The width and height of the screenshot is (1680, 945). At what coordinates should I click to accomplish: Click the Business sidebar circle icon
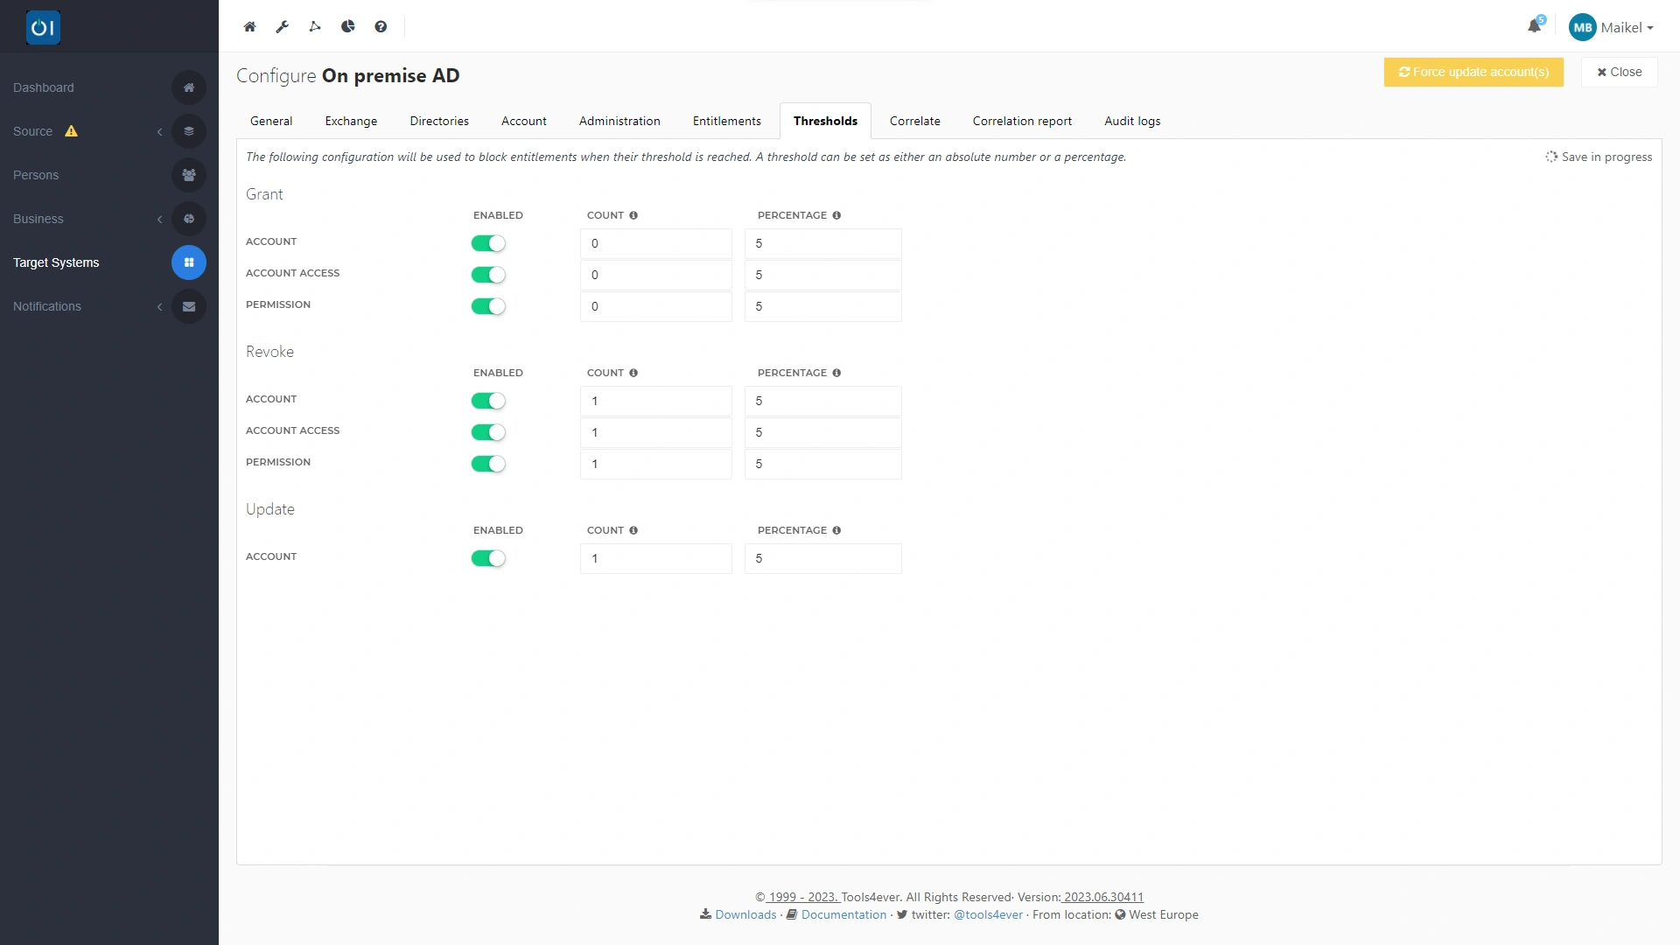pos(189,219)
